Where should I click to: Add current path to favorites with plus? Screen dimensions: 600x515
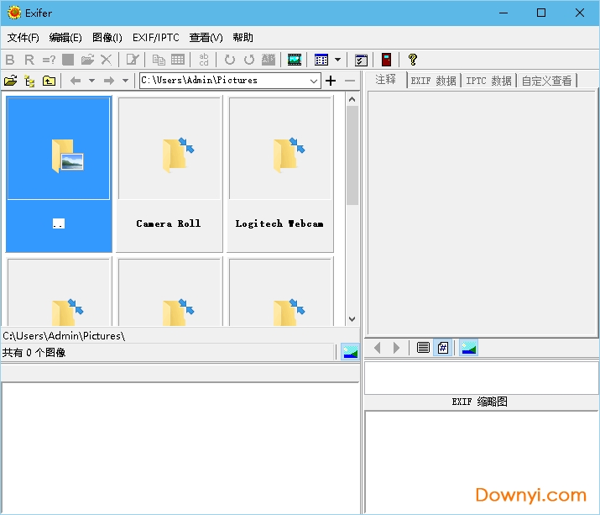tap(331, 81)
